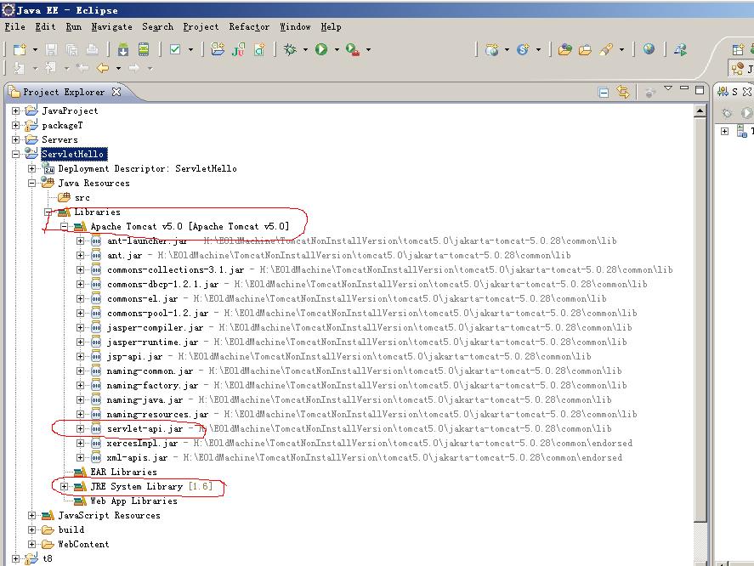Viewport: 754px width, 566px height.
Task: Select commons-dbcp-1.2.1.jar entry
Action: pyautogui.click(x=162, y=284)
